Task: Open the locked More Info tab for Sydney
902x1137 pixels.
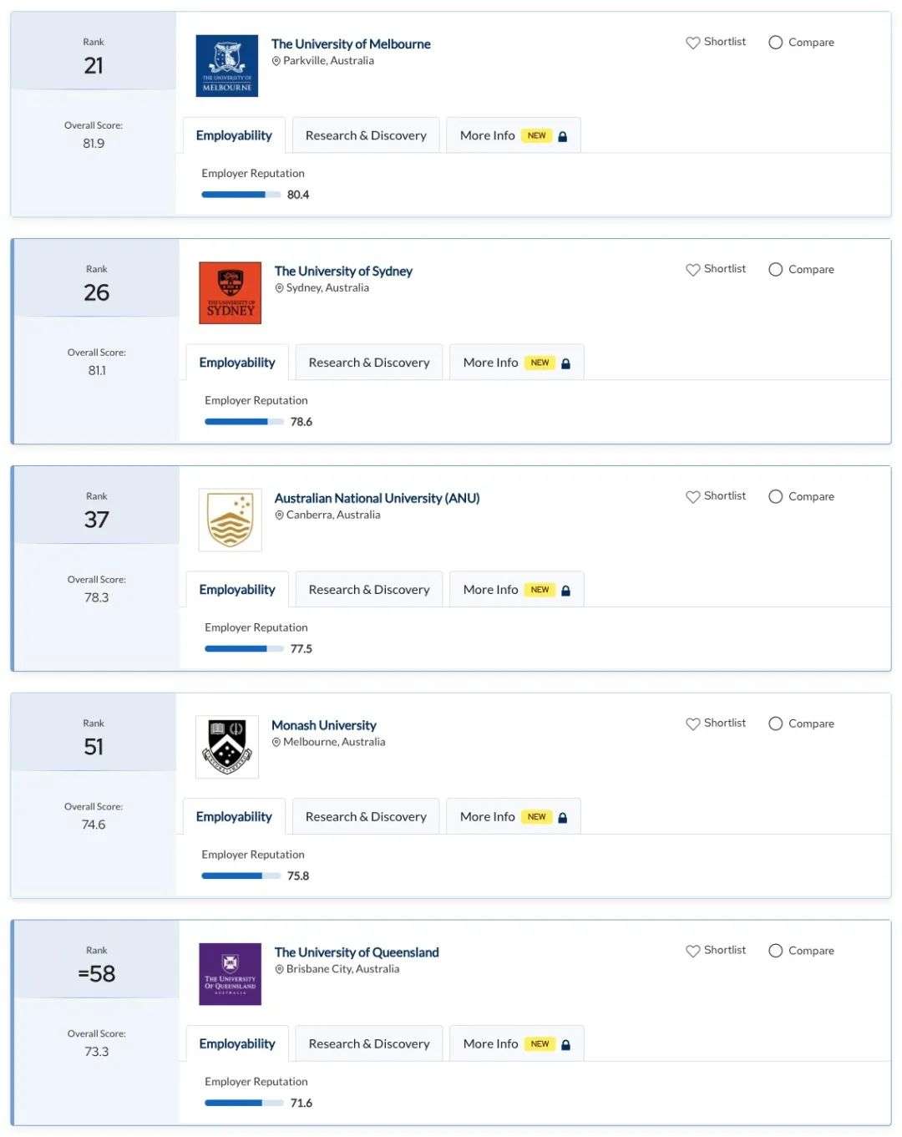Action: pos(517,363)
